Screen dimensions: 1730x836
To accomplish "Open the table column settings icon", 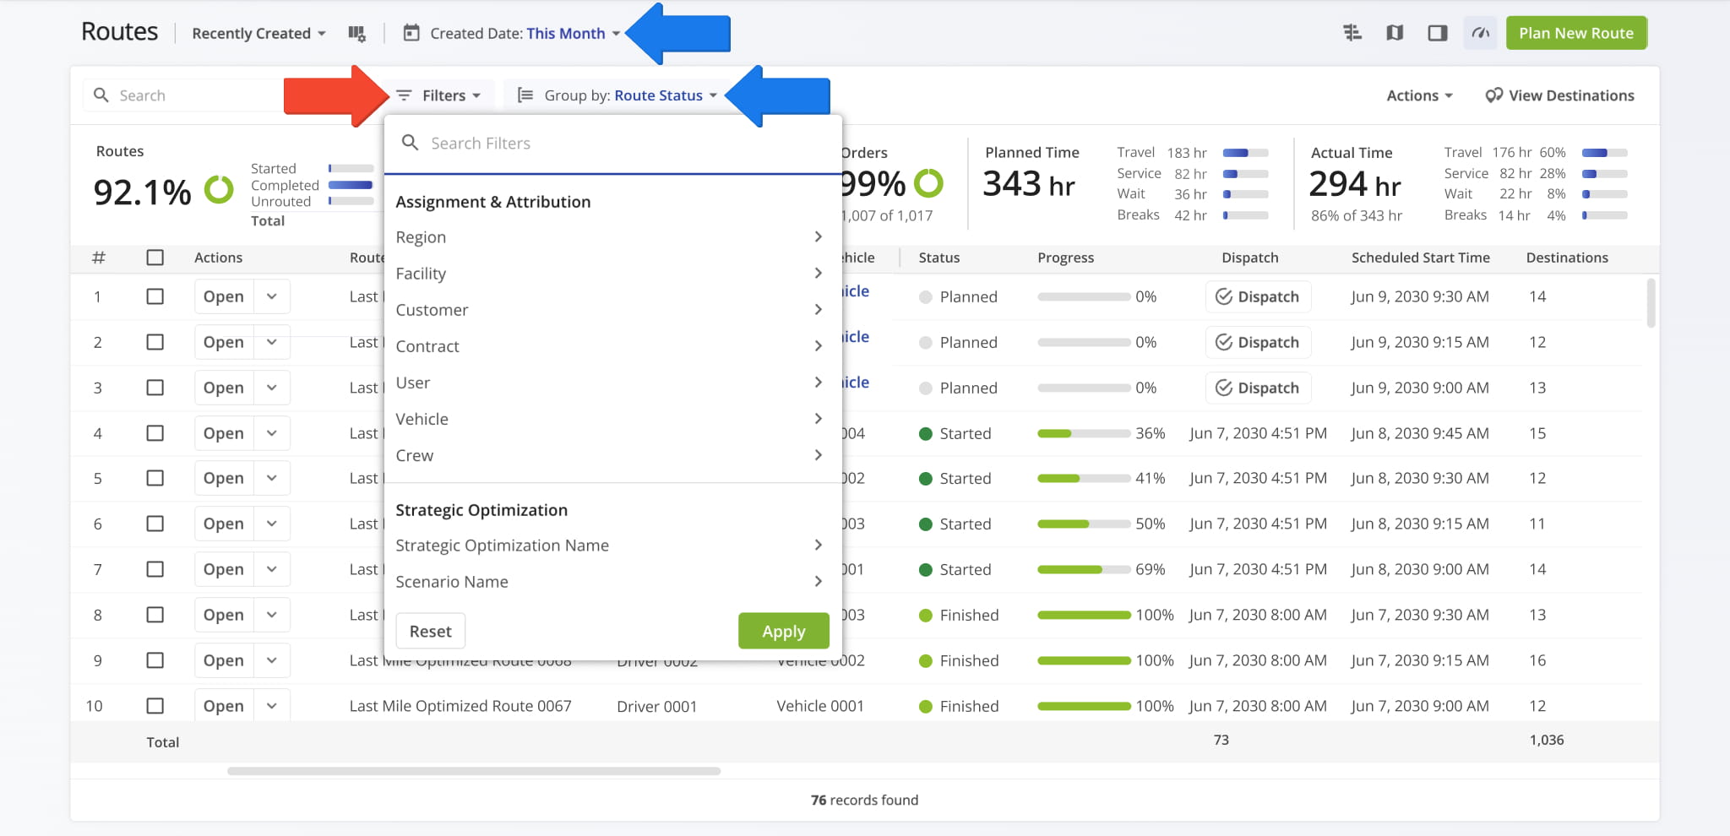I will [356, 34].
